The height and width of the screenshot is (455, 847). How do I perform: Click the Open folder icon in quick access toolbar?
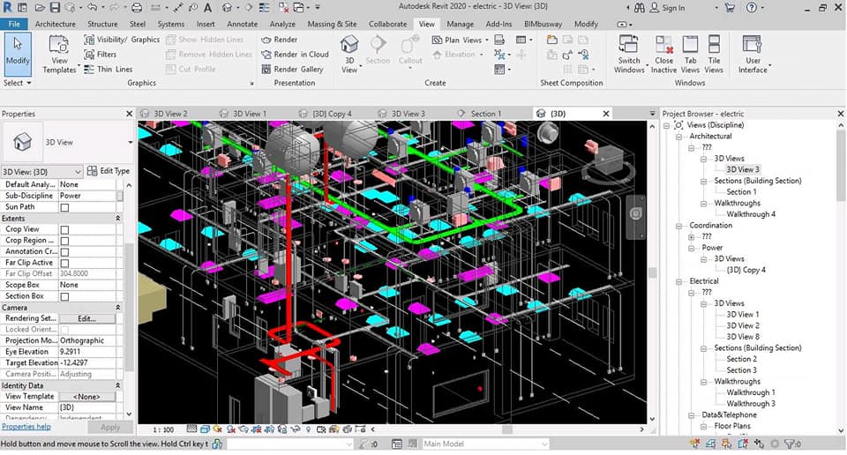point(40,8)
